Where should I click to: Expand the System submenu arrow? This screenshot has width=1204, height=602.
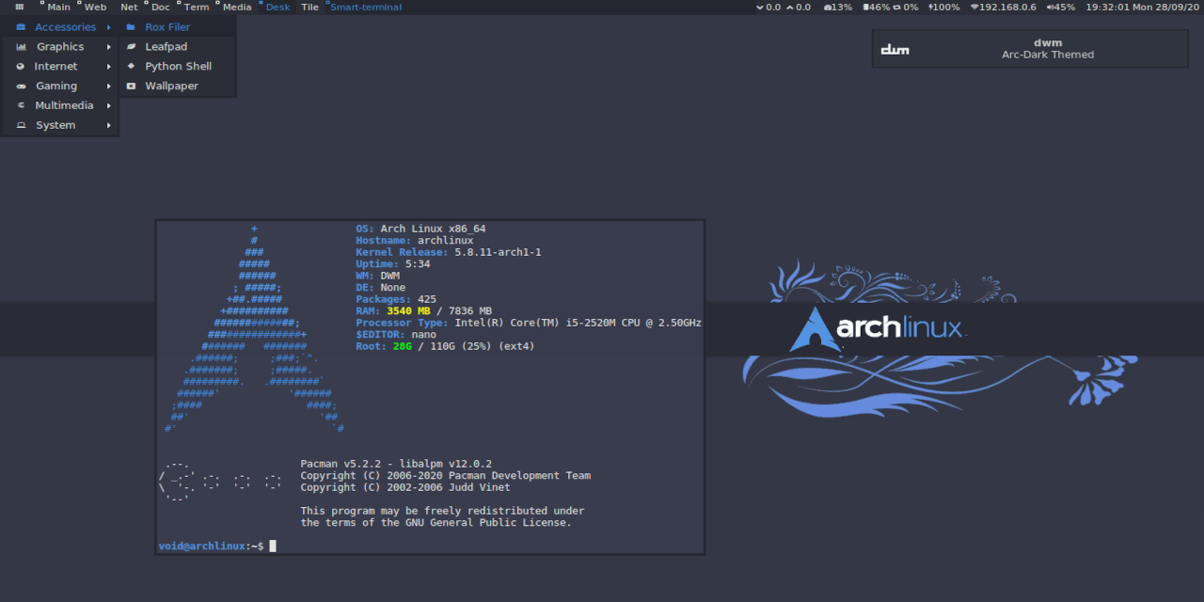point(109,124)
